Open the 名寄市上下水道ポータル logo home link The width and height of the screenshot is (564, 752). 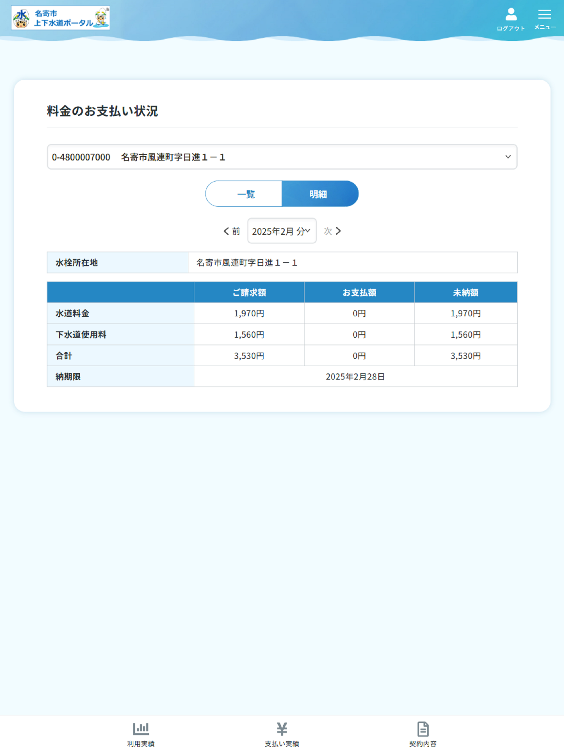(x=61, y=18)
